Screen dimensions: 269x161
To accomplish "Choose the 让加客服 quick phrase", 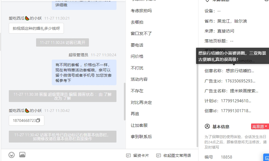I will pos(139,125).
